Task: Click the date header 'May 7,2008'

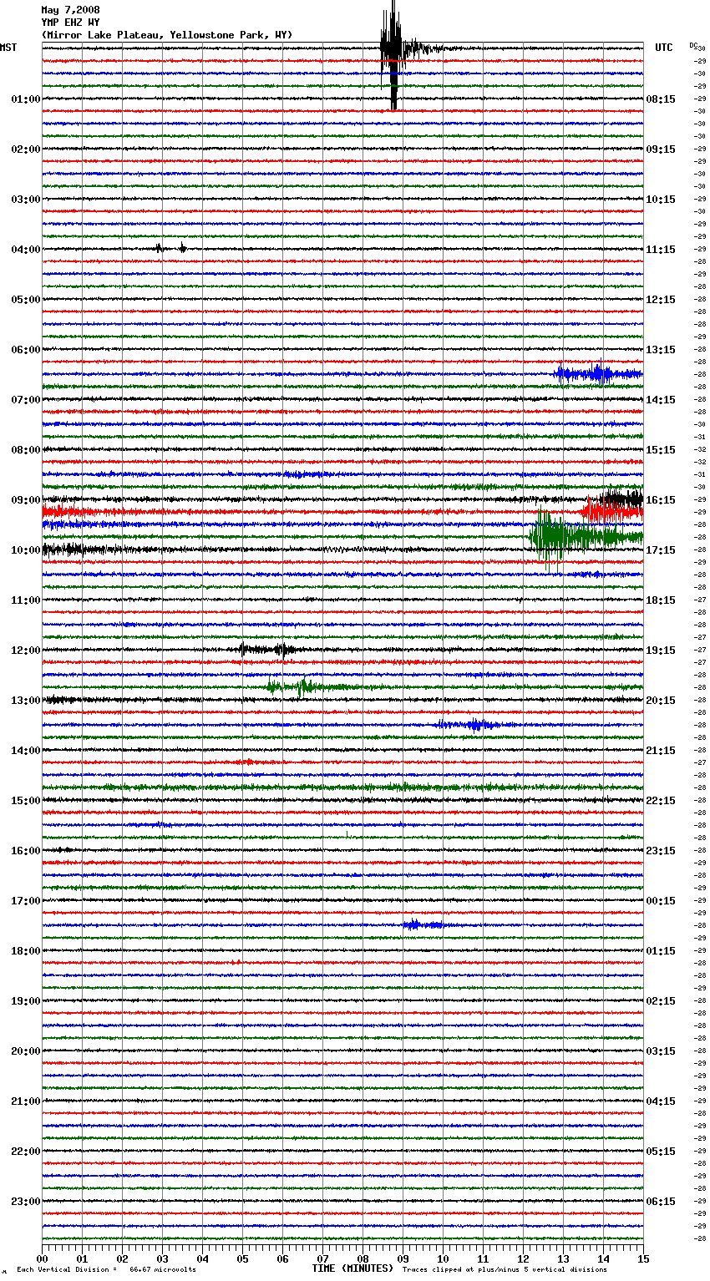Action: tap(70, 10)
